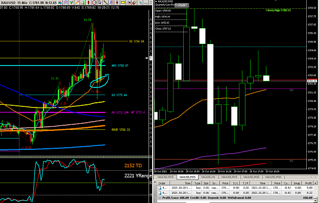Open right chart XAUUSD,M15 title dropdown arrow

(x=156, y=2)
